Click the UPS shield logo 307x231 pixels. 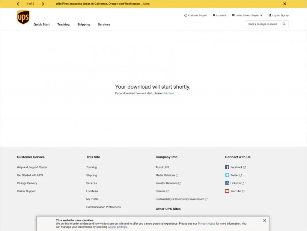tap(23, 17)
